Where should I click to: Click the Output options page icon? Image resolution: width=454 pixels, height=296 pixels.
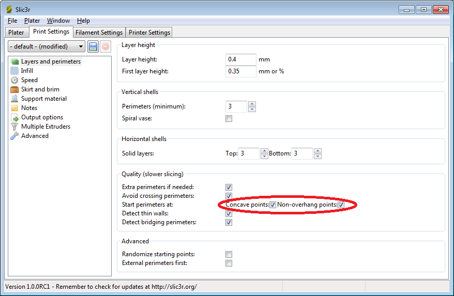click(14, 117)
